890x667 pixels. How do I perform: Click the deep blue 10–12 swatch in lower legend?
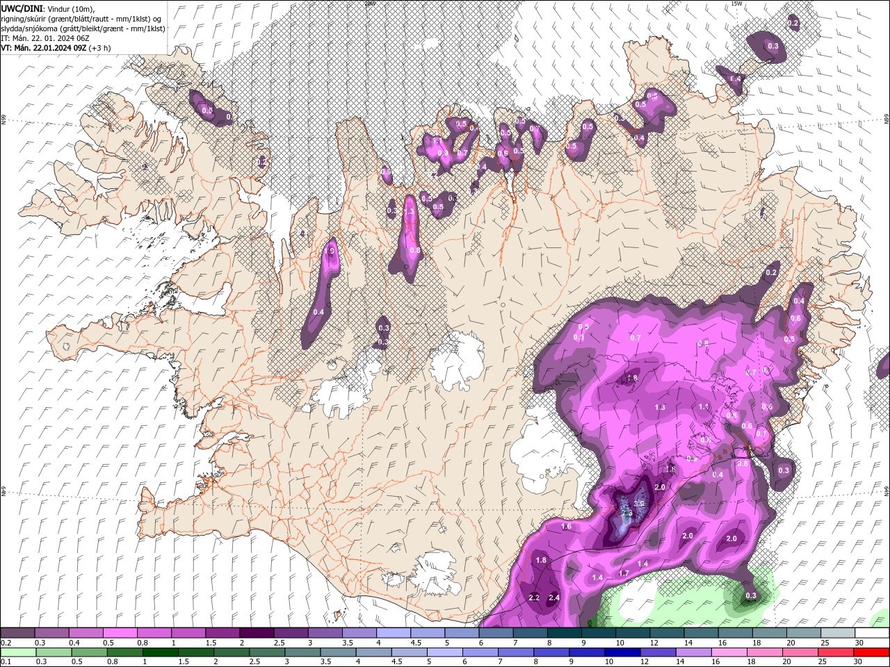[622, 652]
